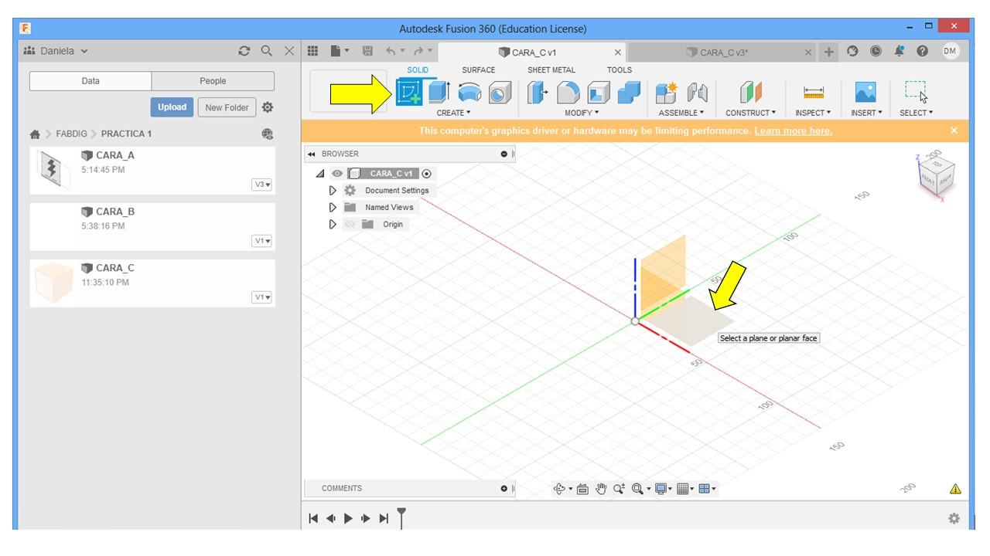Switch to the SURFACE tab
Image resolution: width=990 pixels, height=556 pixels.
[478, 70]
